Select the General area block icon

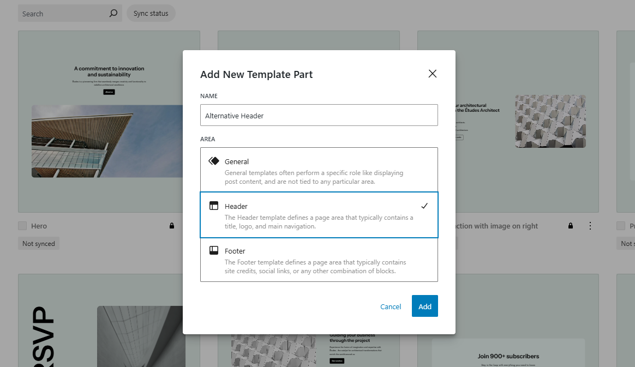coord(215,160)
